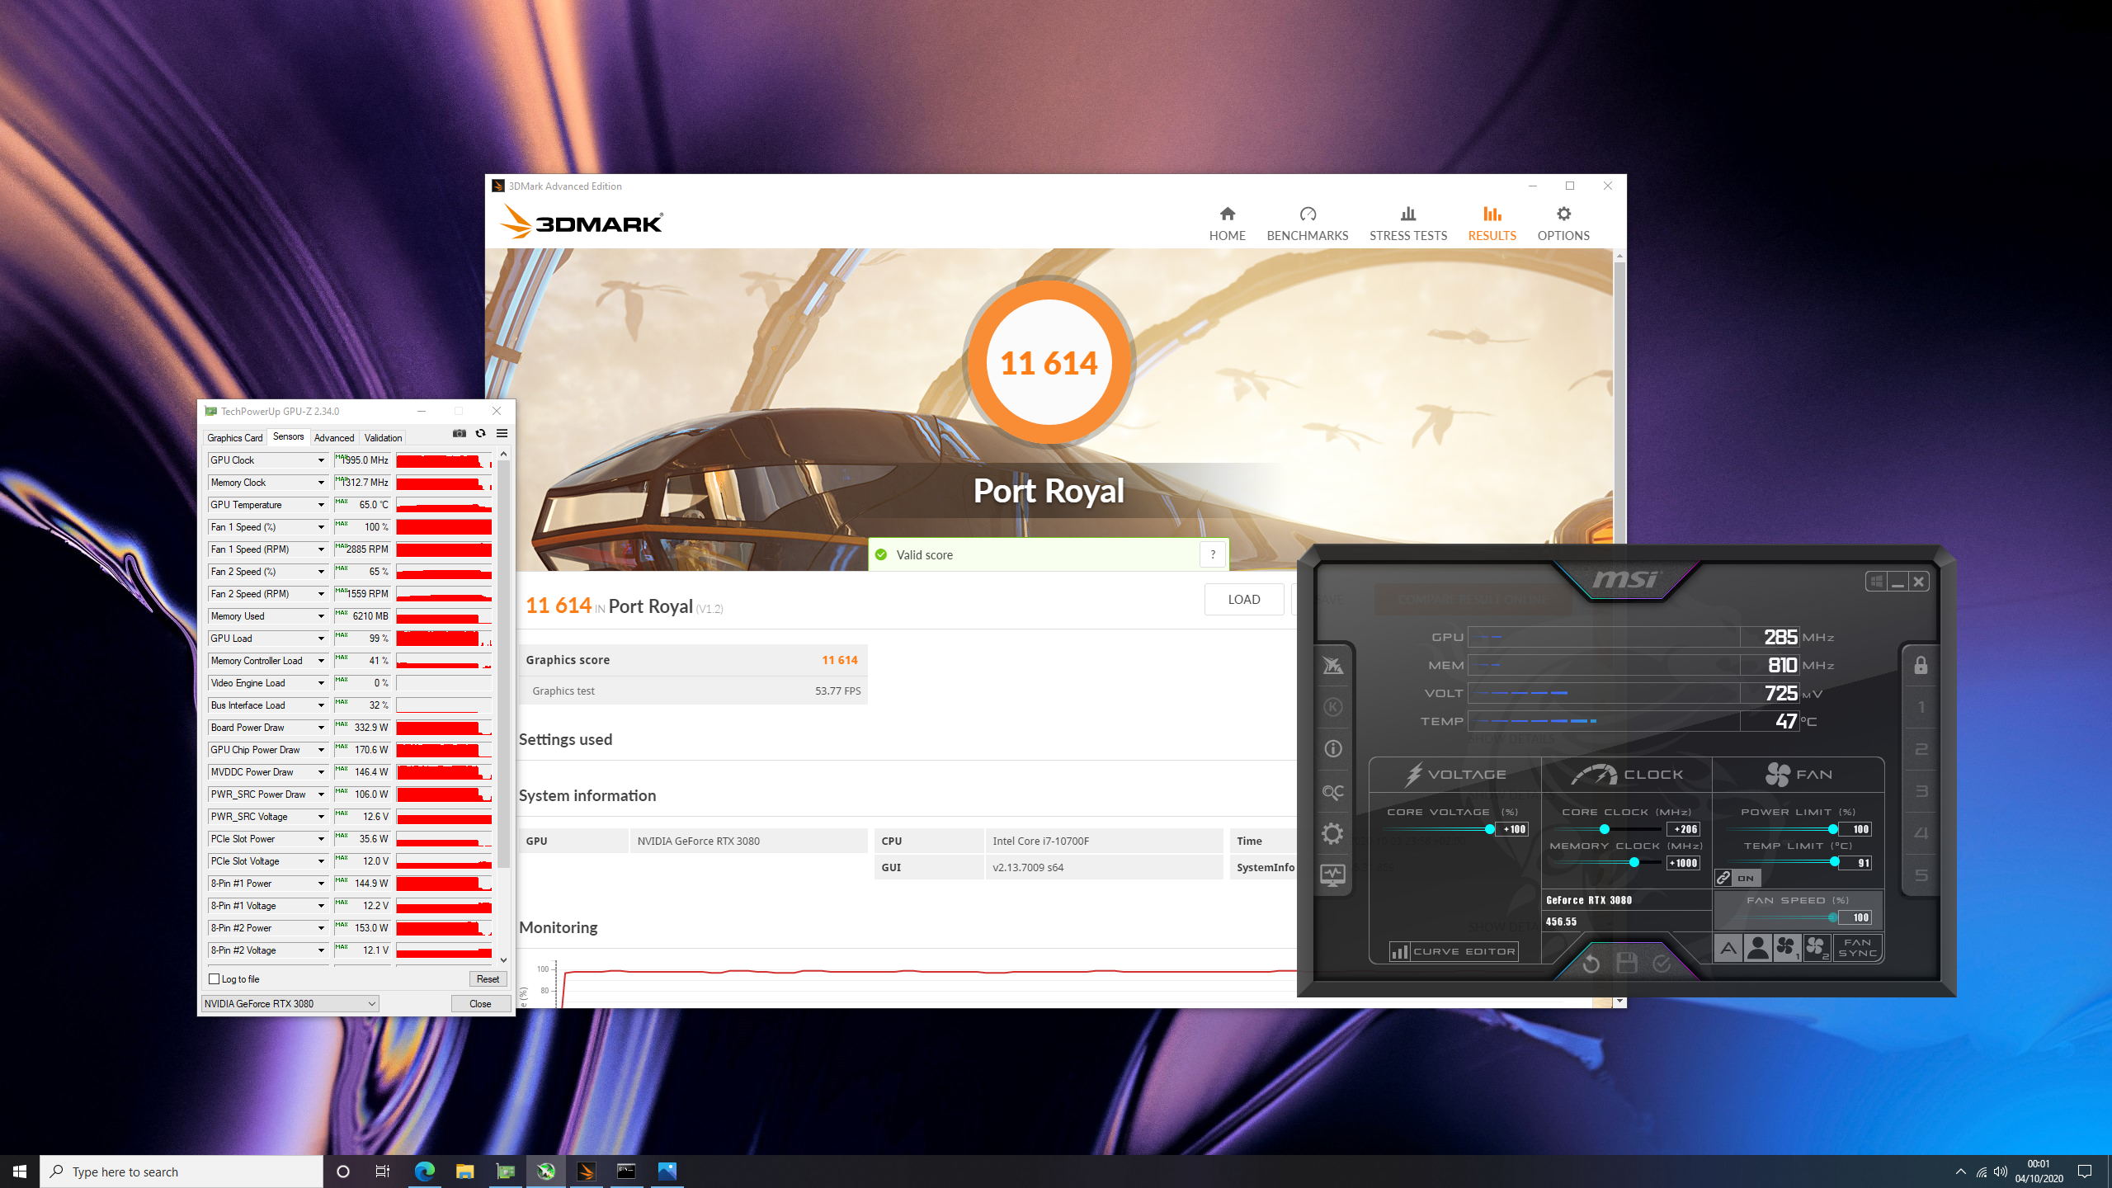Toggle Afterburner Fan Sync button

1858,948
